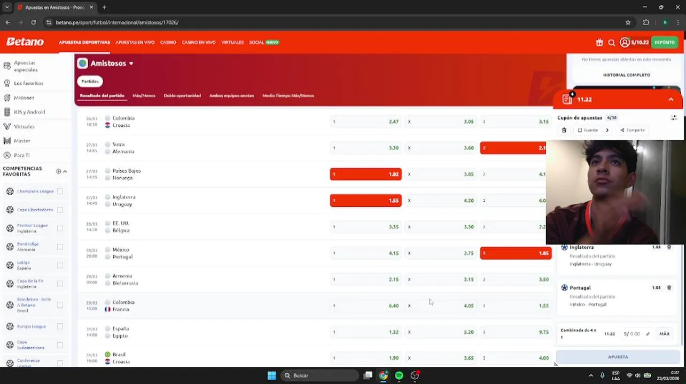Pick Brasil win at 1.90 against Croacia

[365, 358]
